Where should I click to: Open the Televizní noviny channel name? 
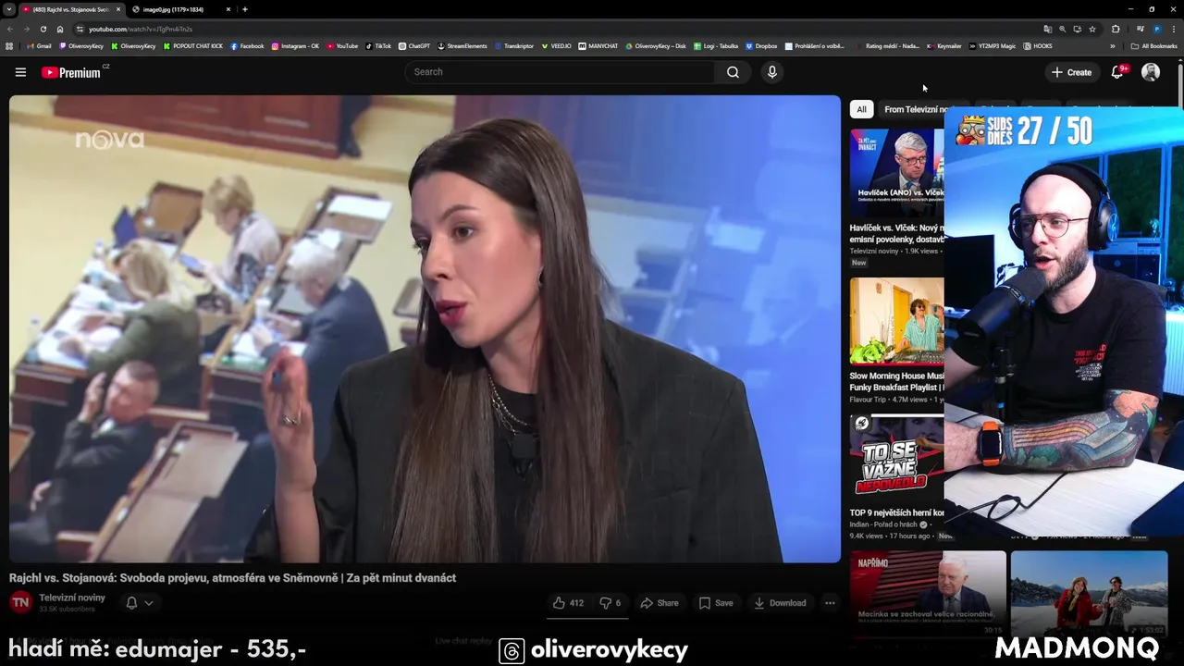click(72, 598)
